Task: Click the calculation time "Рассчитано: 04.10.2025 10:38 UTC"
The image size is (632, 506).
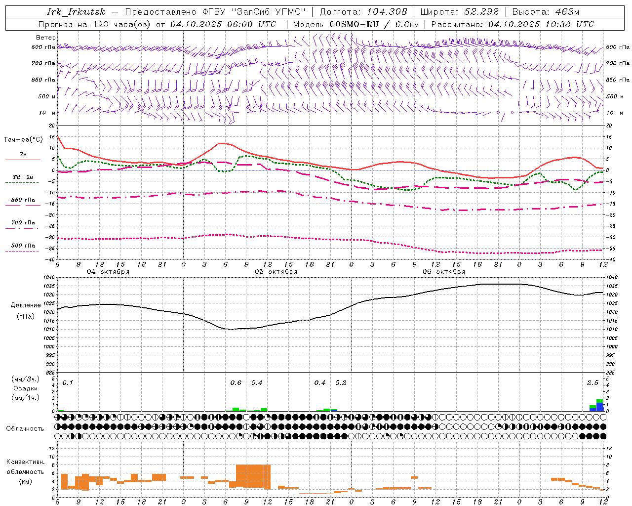Action: [x=513, y=24]
